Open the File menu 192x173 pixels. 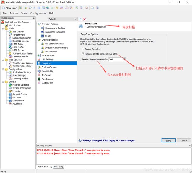(x=5, y=13)
